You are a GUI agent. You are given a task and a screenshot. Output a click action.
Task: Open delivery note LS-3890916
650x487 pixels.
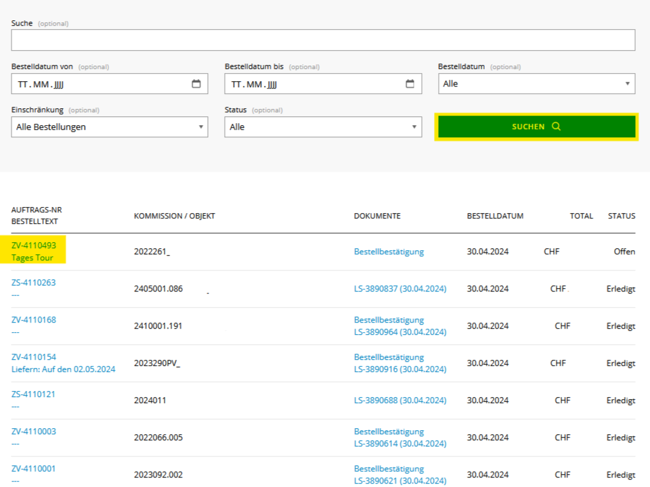pos(400,369)
